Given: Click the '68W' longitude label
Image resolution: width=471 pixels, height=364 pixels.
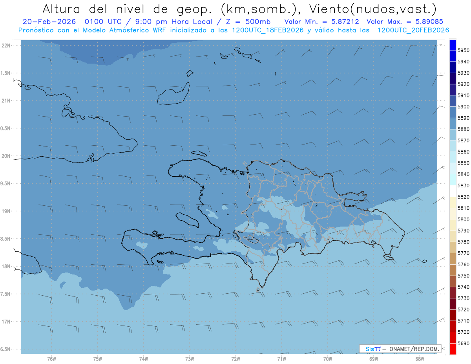Looking at the screenshot, I should (419, 359).
